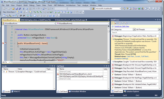164x99 pixels.
Task: Switch to the SSW.SQLDeploy IntelliTrace File tab
Action: 36,20
